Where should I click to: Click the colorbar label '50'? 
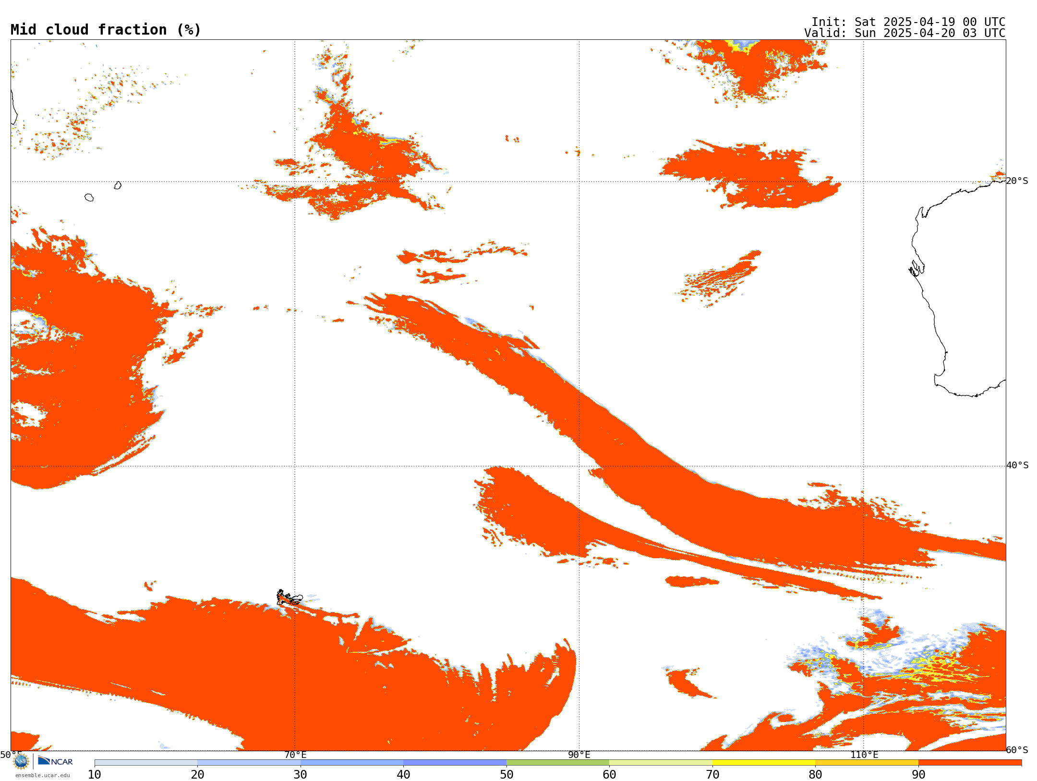[506, 775]
